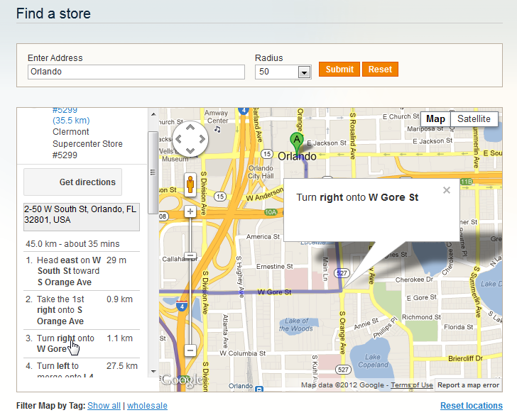Image resolution: width=517 pixels, height=420 pixels.
Task: Filter map by Show all link
Action: click(x=104, y=406)
